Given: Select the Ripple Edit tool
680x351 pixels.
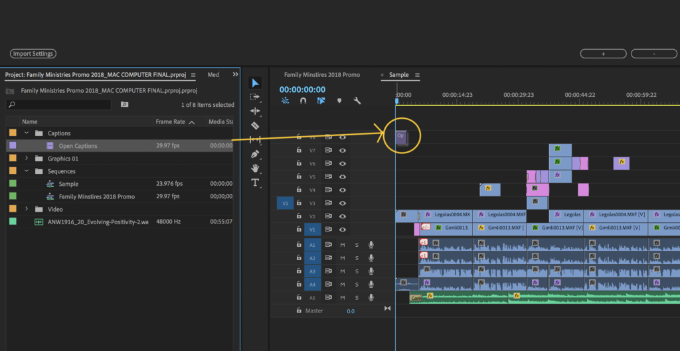Looking at the screenshot, I should pyautogui.click(x=255, y=111).
